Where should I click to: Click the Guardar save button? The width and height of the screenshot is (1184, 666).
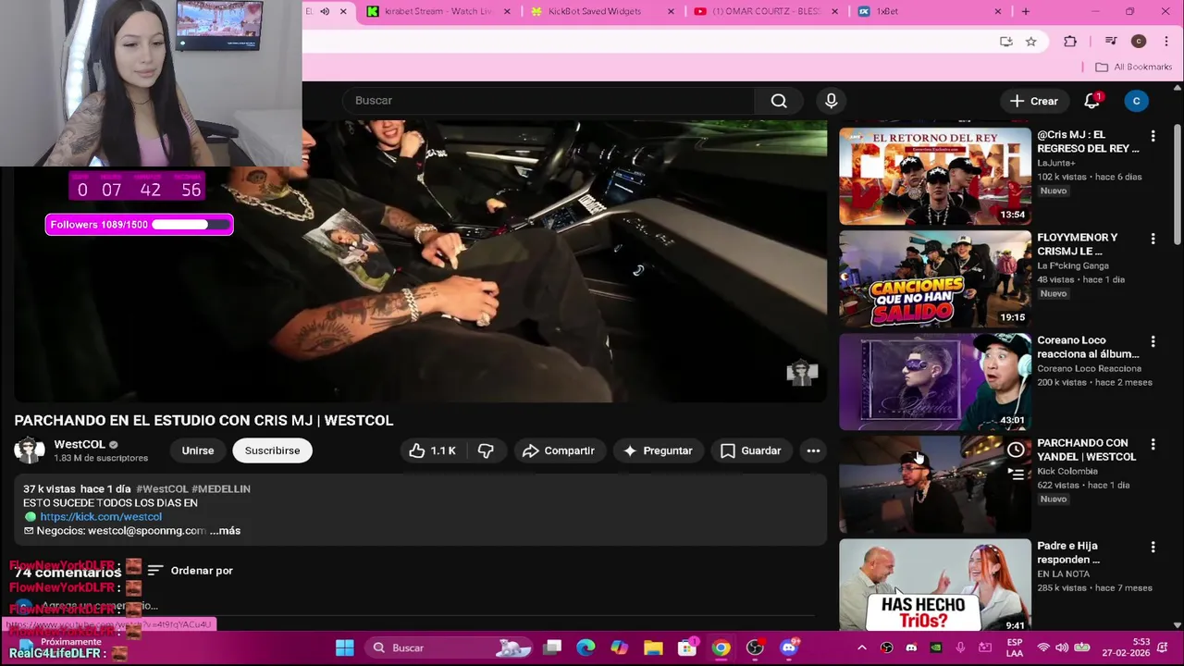click(x=750, y=450)
